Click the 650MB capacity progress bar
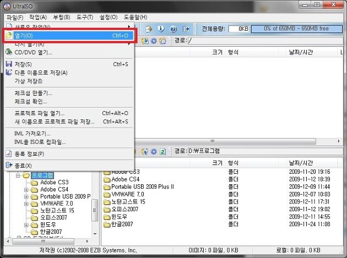This screenshot has height=258, width=347. pyautogui.click(x=297, y=29)
